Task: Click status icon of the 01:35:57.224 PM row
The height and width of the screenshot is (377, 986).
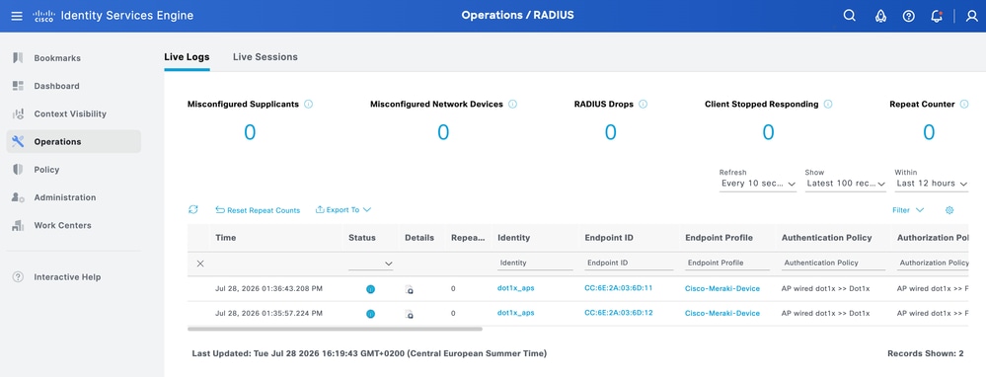Action: 370,314
